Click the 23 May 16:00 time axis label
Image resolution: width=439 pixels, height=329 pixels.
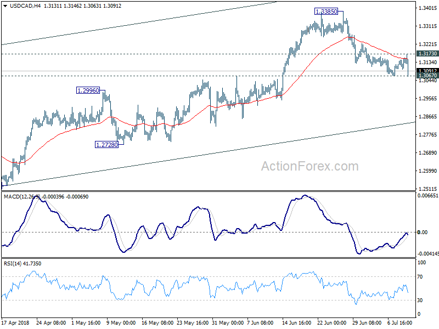(x=193, y=323)
